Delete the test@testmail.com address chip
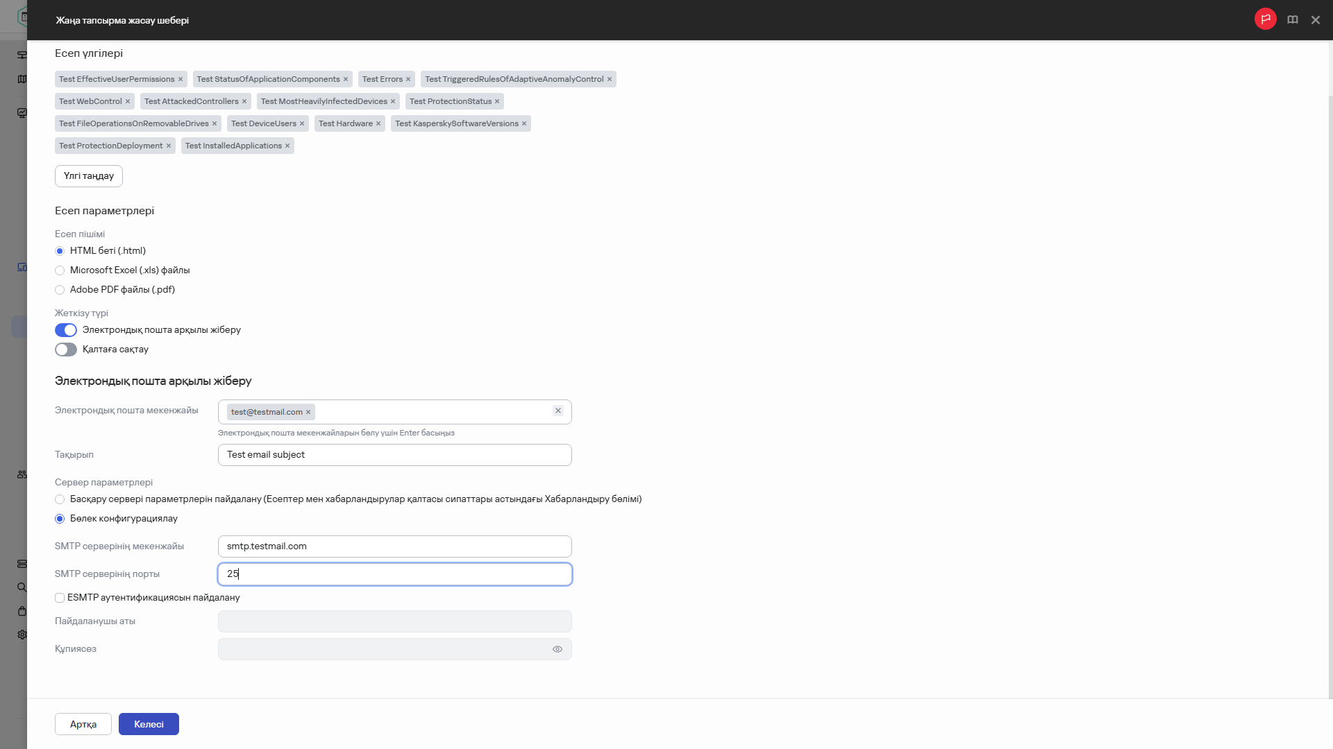The width and height of the screenshot is (1333, 749). click(308, 413)
